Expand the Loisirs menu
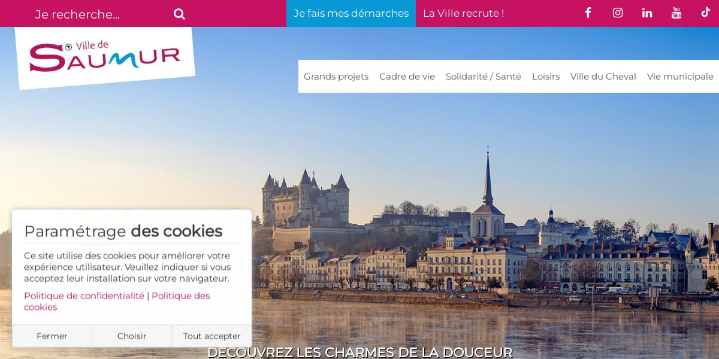This screenshot has width=719, height=359. [546, 77]
